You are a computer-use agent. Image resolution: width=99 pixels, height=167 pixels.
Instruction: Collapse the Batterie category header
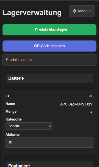(49, 78)
